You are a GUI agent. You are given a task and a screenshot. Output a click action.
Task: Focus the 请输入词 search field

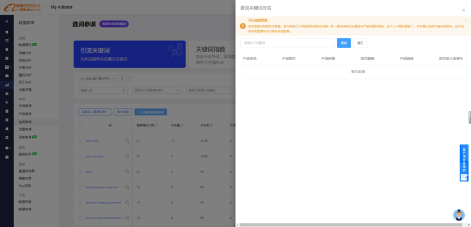coord(103,90)
